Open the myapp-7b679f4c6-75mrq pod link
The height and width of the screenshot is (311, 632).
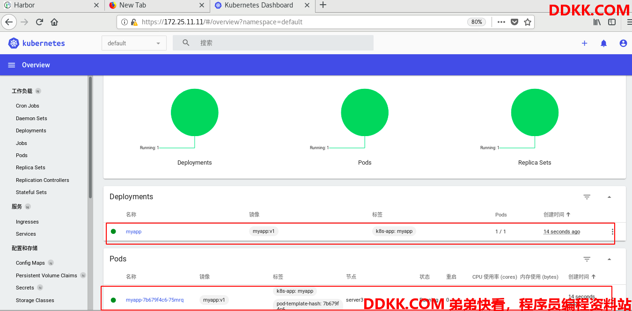click(x=154, y=300)
